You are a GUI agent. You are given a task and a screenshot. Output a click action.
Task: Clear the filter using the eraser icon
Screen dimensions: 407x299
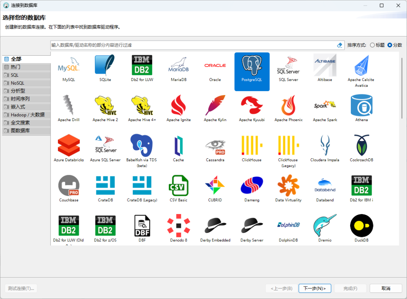click(x=339, y=45)
